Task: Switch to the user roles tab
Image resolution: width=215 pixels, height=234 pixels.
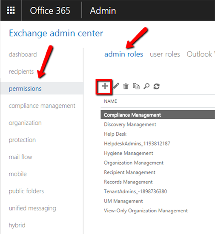Action: pyautogui.click(x=165, y=54)
